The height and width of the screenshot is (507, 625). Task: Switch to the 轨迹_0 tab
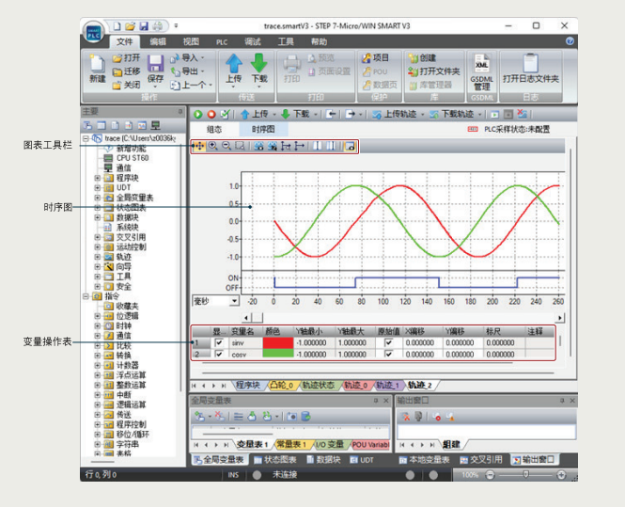pyautogui.click(x=356, y=385)
